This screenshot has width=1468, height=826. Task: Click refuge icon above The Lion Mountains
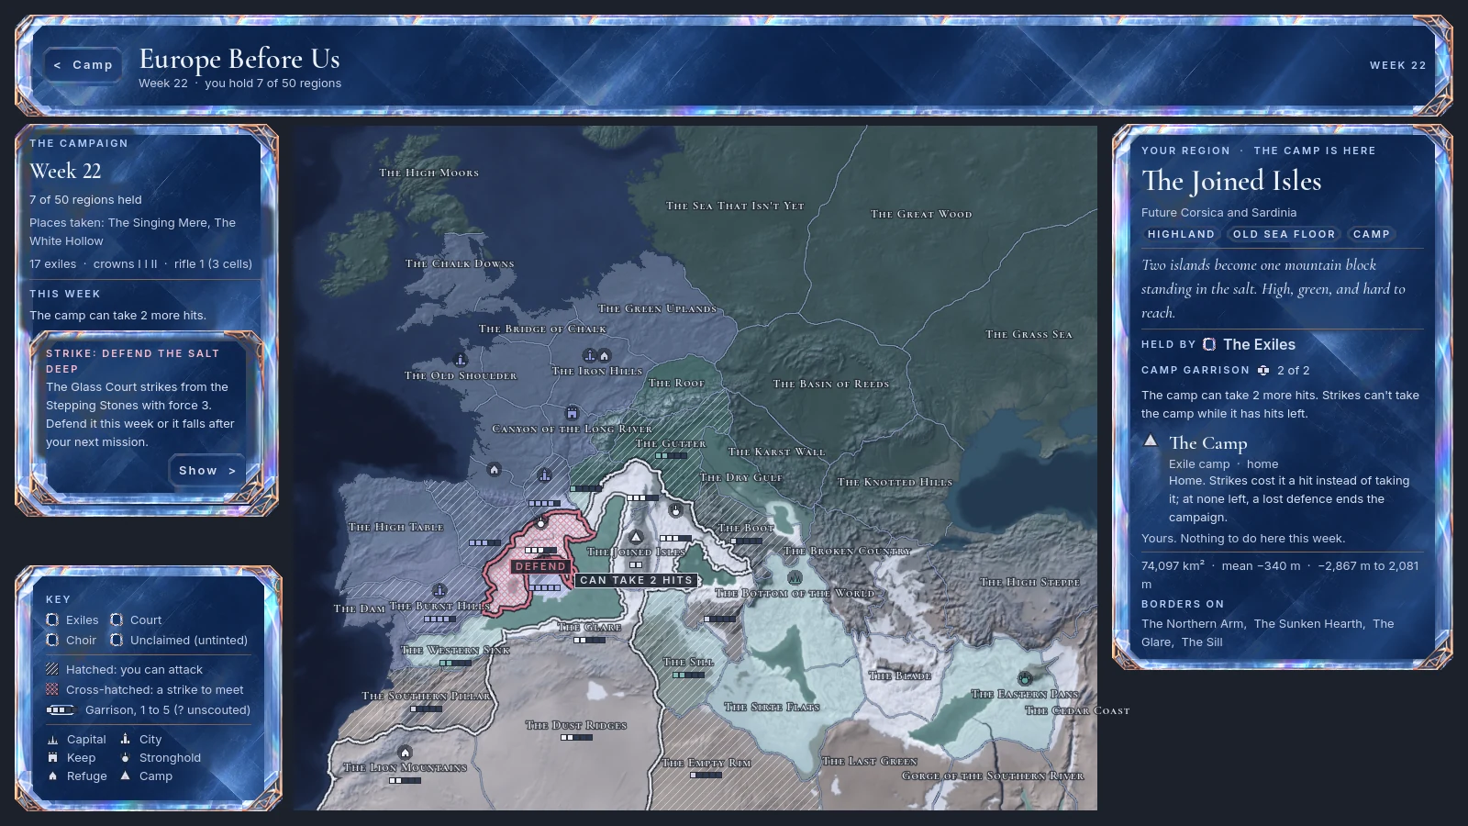[405, 753]
